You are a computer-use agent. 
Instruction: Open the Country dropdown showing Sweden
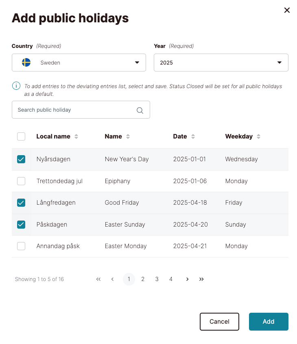[79, 63]
